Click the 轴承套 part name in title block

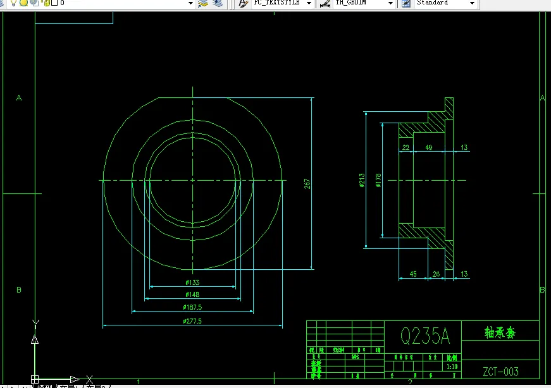coord(500,332)
